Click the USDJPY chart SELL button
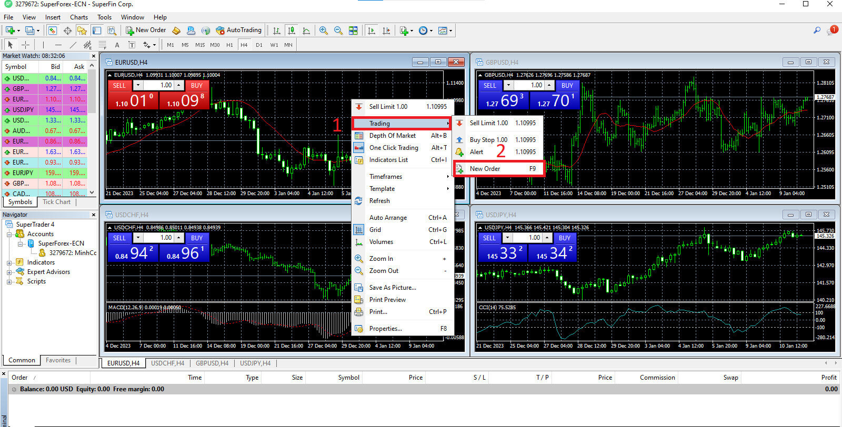This screenshot has width=842, height=427. [x=489, y=238]
